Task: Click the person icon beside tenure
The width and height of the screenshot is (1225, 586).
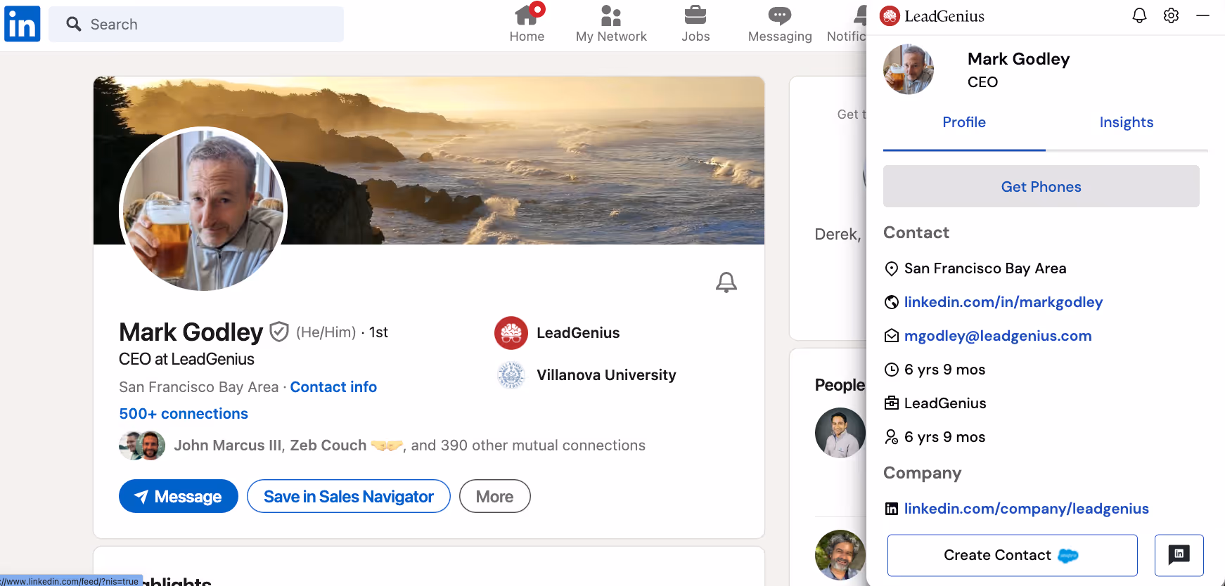Action: 891,437
